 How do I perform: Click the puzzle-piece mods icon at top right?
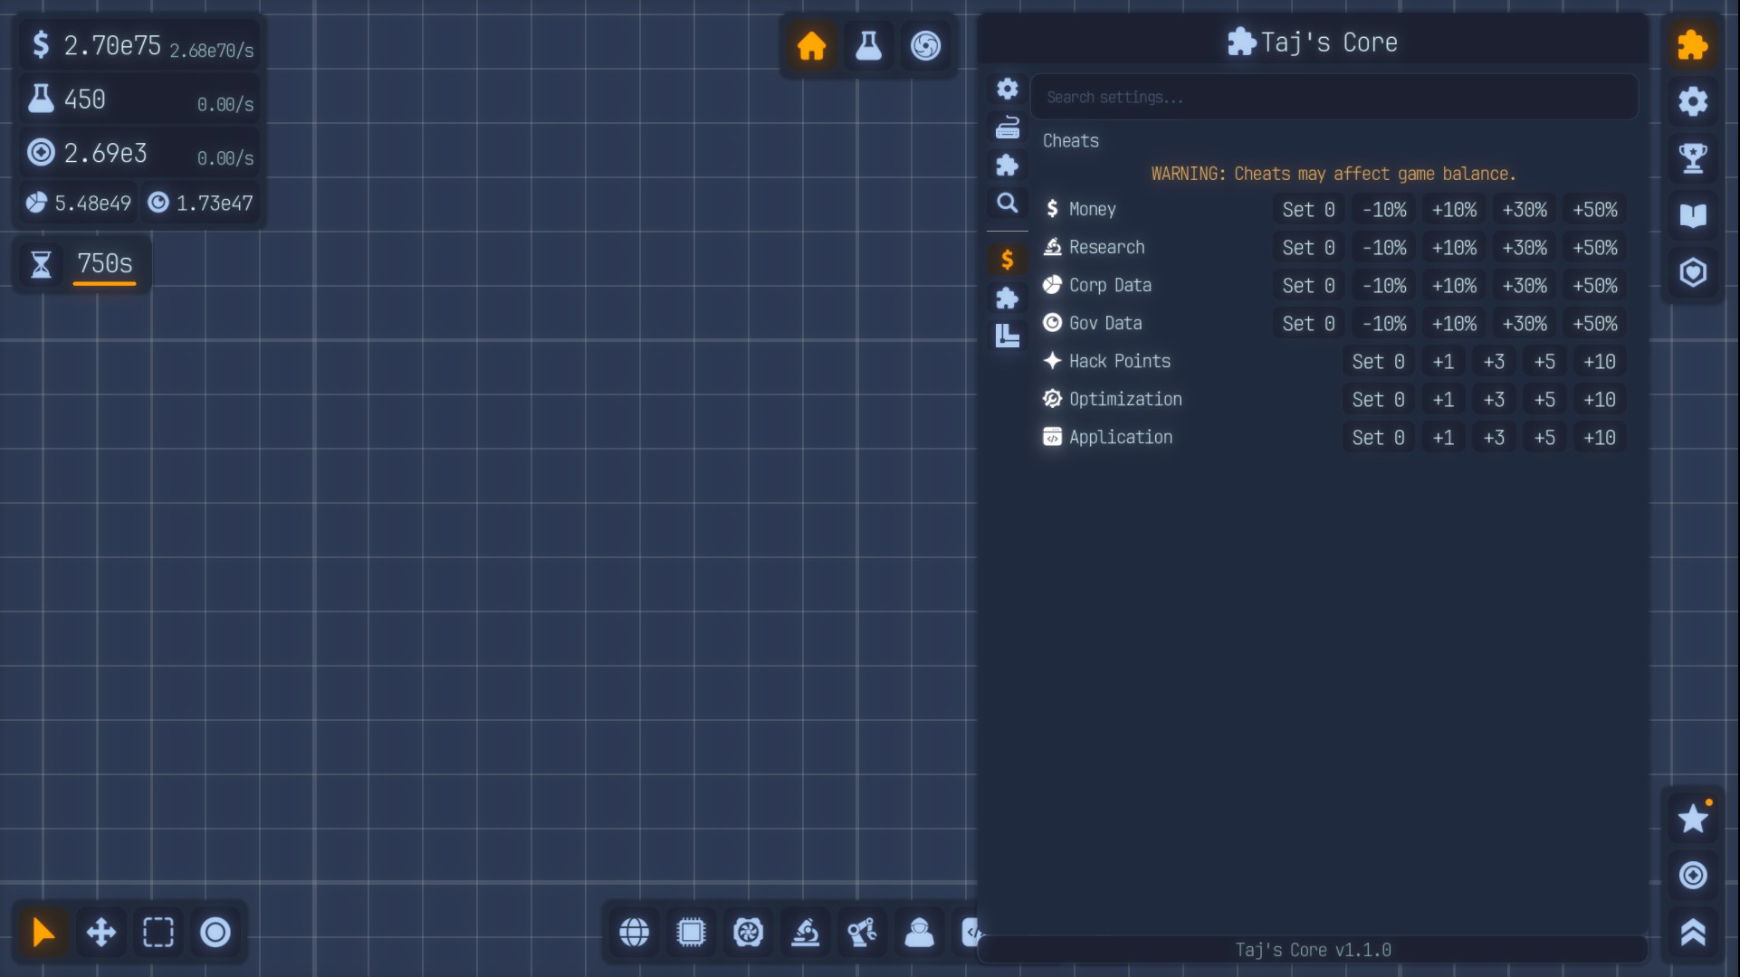click(x=1692, y=45)
